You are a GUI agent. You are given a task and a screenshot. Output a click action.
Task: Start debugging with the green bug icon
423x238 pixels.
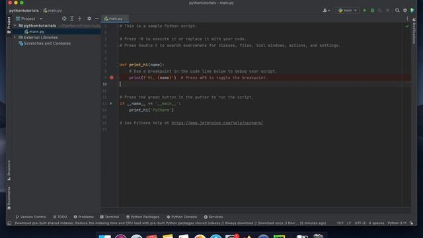(x=372, y=11)
